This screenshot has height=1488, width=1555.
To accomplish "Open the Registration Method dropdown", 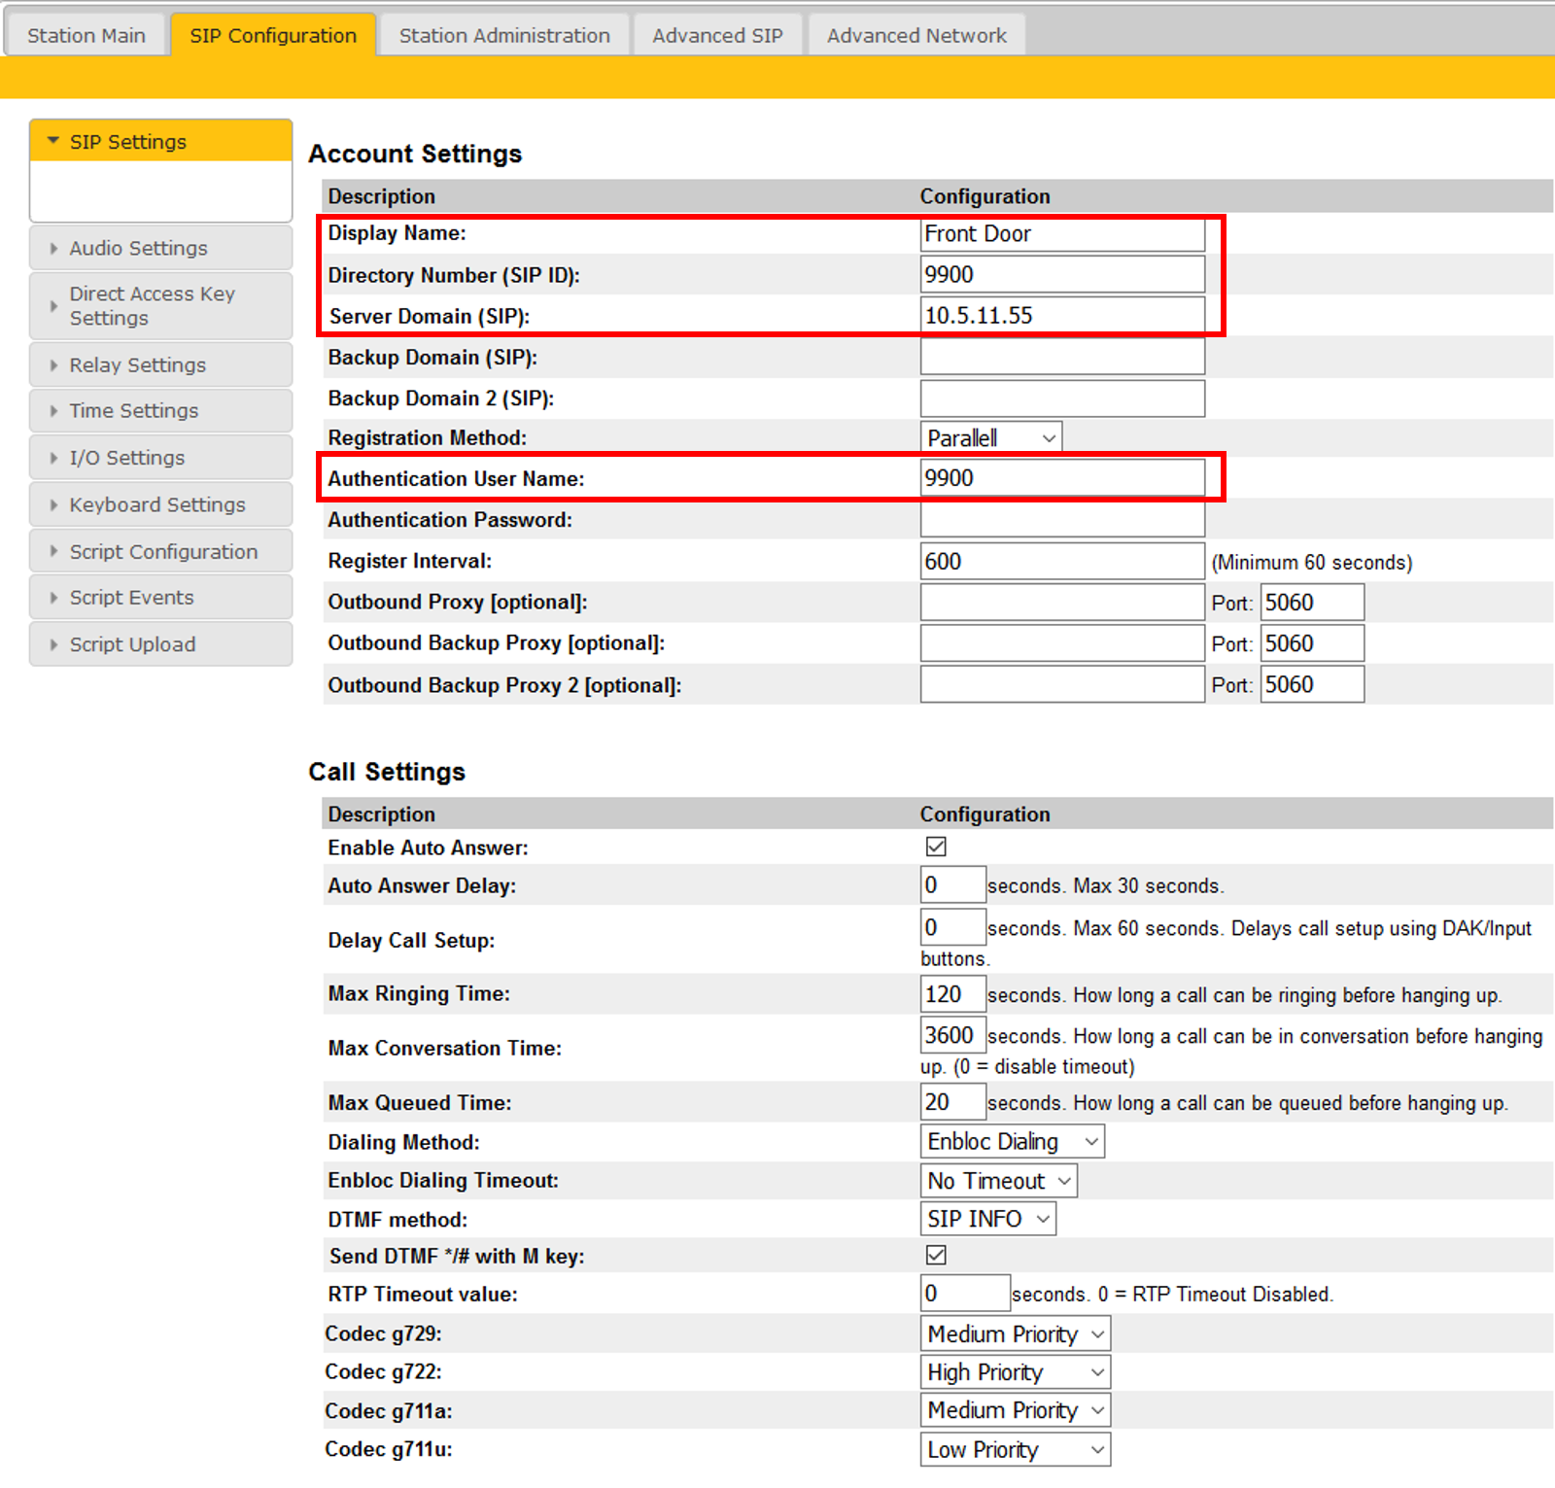I will (990, 438).
